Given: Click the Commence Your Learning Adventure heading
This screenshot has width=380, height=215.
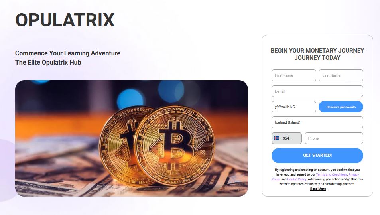Looking at the screenshot, I should [68, 53].
